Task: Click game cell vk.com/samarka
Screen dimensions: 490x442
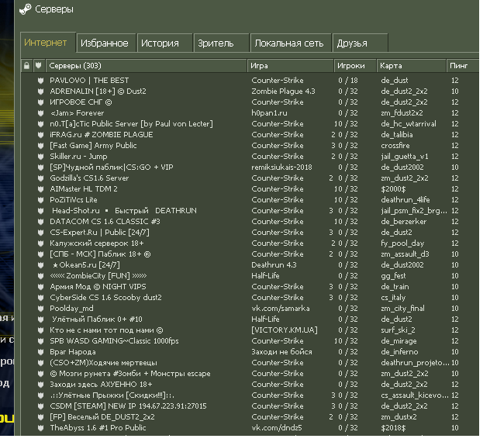Action: click(281, 309)
